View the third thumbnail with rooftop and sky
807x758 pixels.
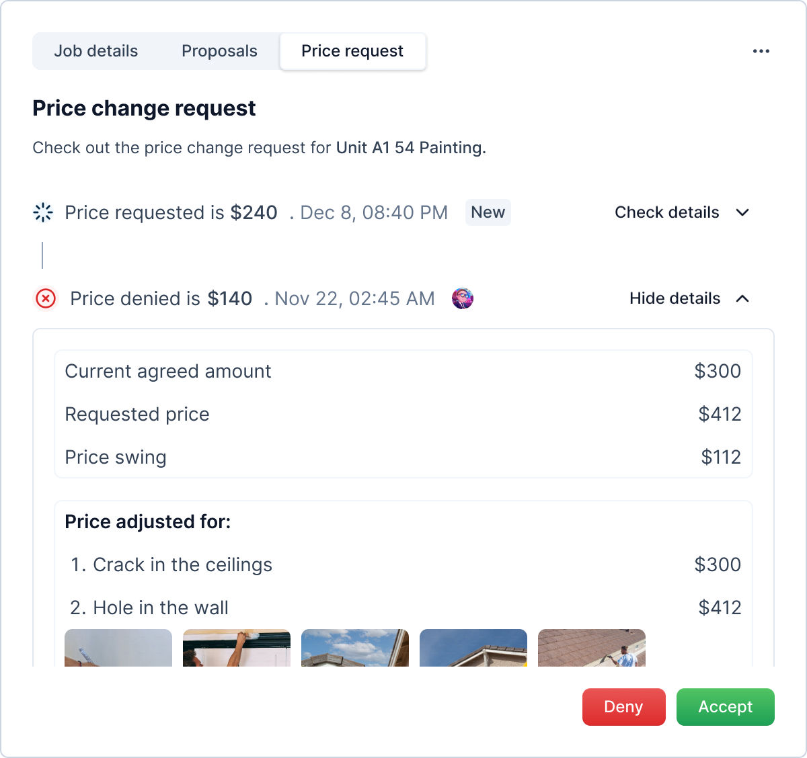coord(355,648)
